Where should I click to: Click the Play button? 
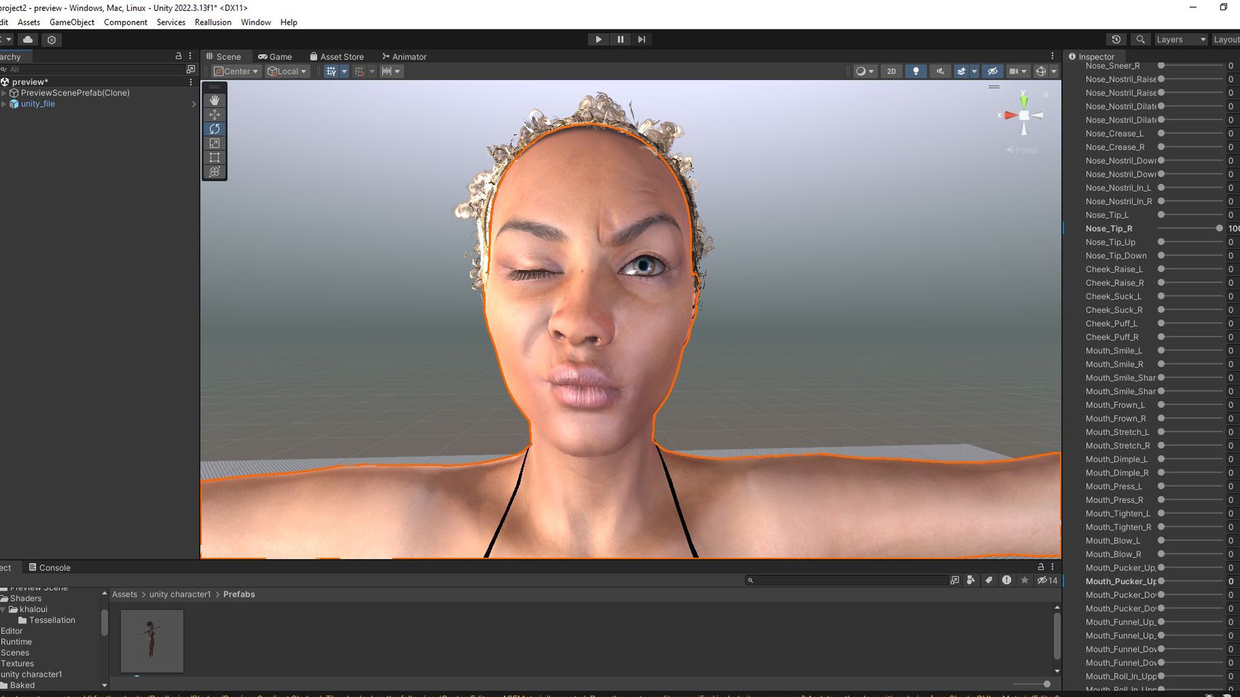click(599, 39)
